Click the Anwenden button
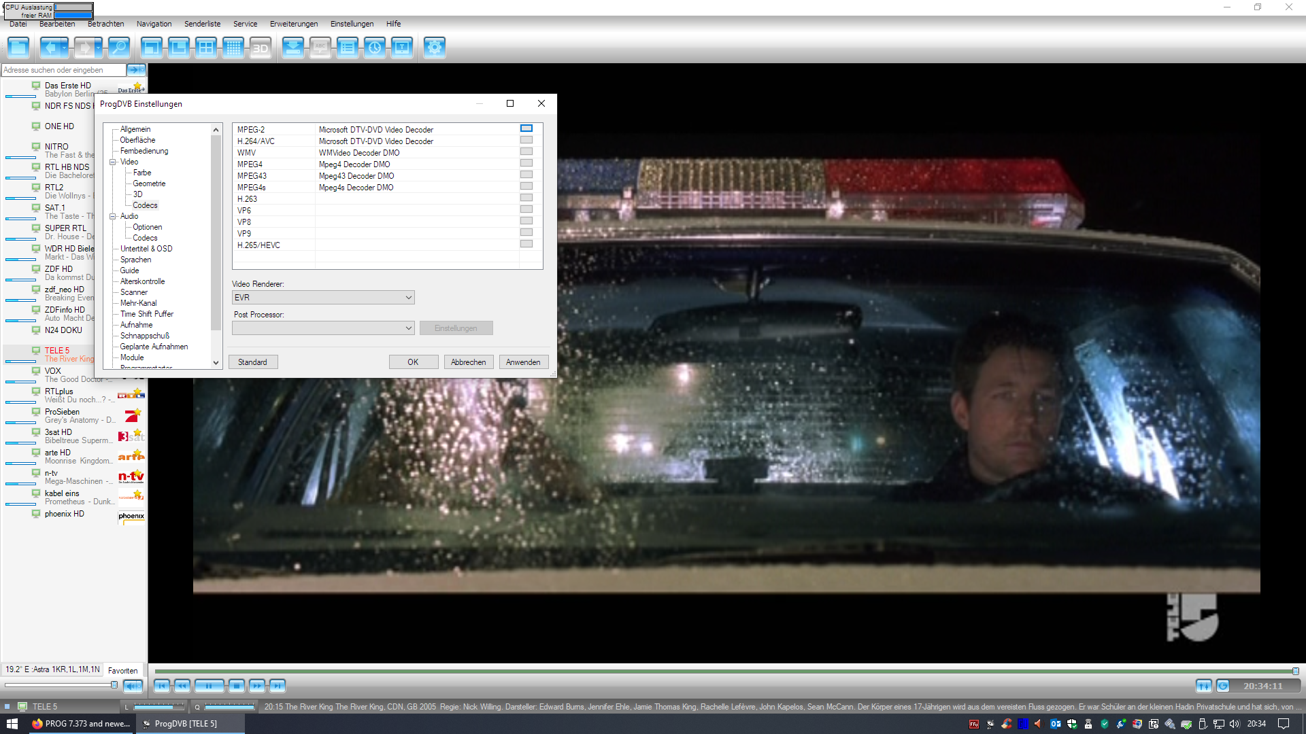The width and height of the screenshot is (1306, 734). point(523,362)
